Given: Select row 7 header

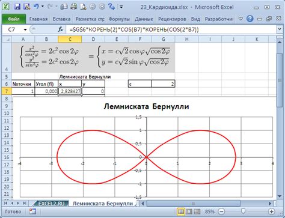Looking at the screenshot, I should coord(7,91).
